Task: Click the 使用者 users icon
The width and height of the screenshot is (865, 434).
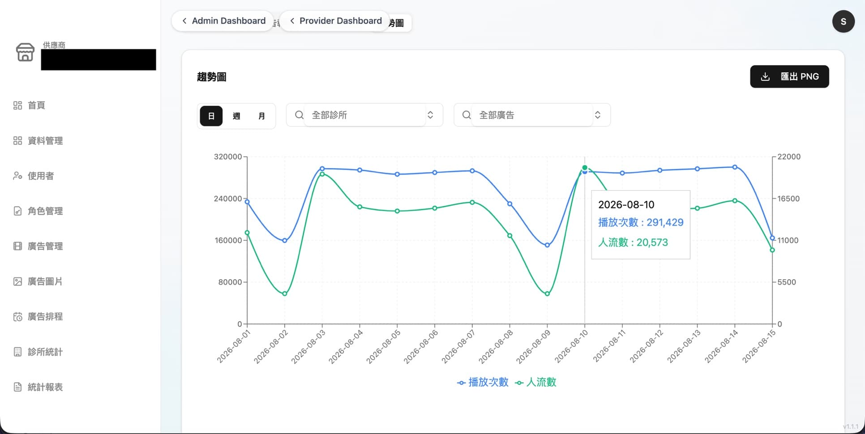Action: pos(17,176)
